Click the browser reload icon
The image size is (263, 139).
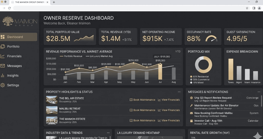[10, 8]
